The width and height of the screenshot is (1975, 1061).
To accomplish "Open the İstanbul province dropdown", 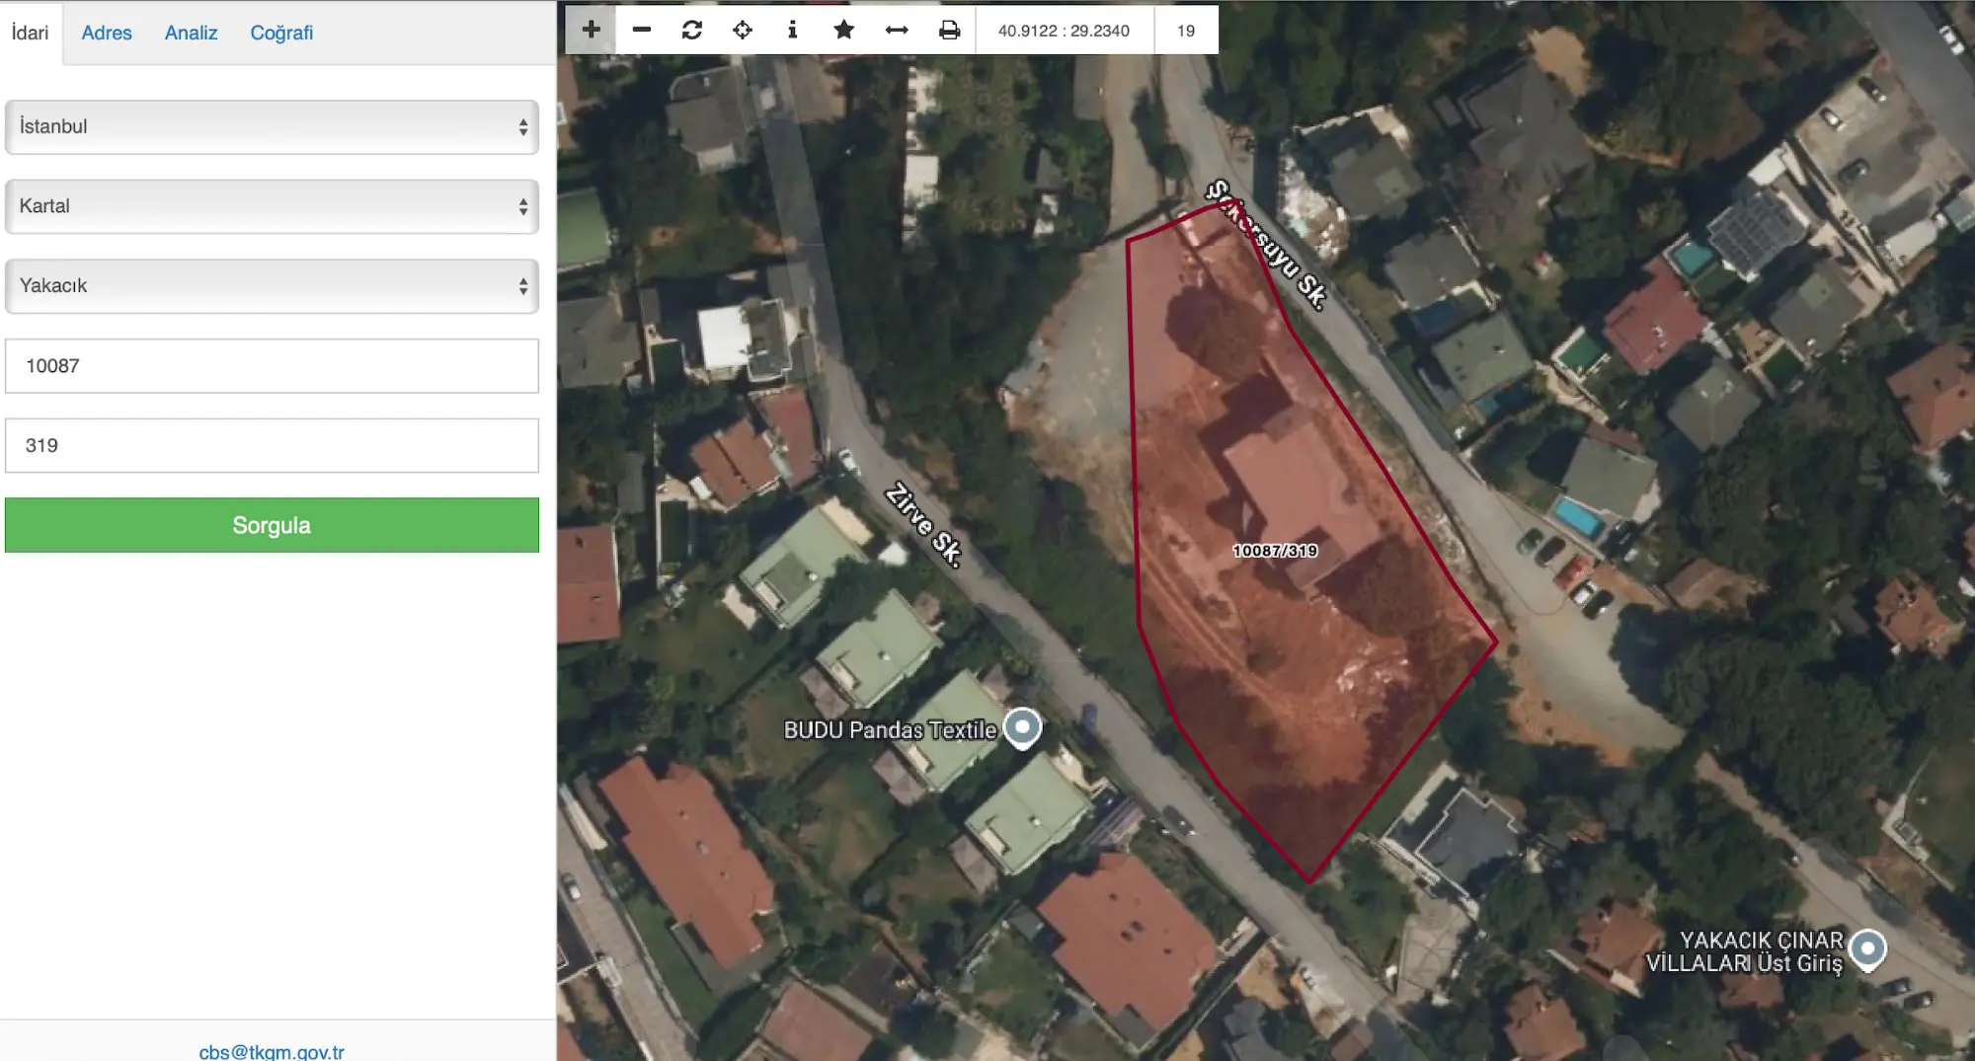I will (x=272, y=126).
